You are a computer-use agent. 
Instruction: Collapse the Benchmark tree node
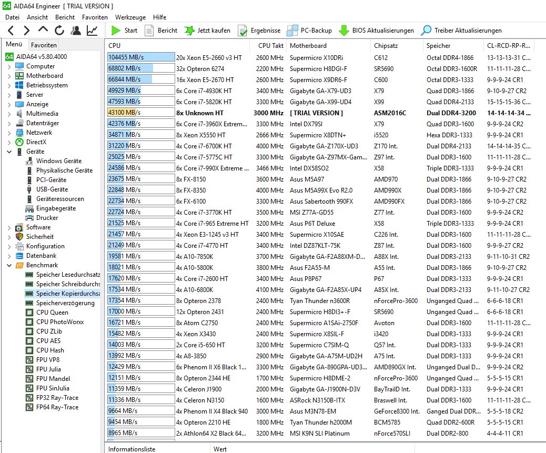pyautogui.click(x=9, y=265)
